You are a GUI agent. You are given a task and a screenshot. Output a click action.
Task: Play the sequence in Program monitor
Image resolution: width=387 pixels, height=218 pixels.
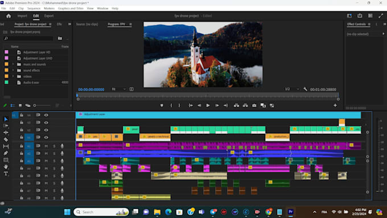point(208,105)
